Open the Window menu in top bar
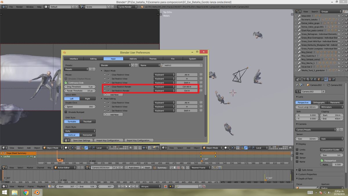This screenshot has height=196, width=348. pos(30,7)
